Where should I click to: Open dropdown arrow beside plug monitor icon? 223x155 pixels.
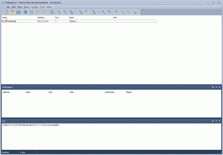pos(98,12)
